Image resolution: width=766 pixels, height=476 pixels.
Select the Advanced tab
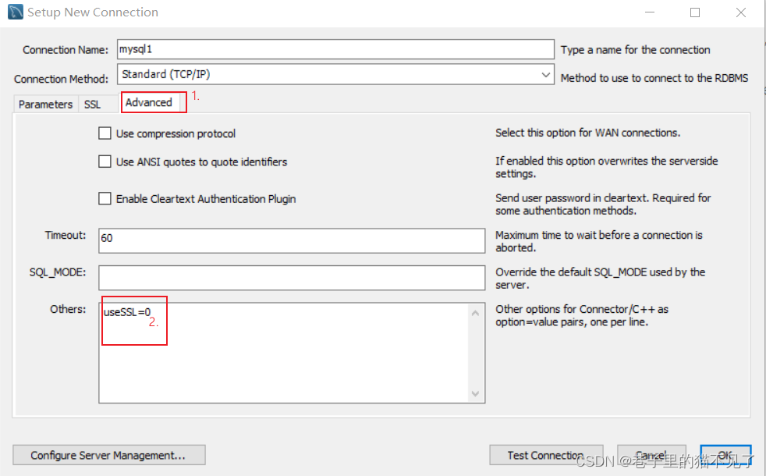tap(149, 103)
